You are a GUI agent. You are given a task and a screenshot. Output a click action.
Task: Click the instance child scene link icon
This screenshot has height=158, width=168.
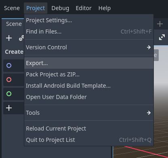pyautogui.click(x=21, y=38)
